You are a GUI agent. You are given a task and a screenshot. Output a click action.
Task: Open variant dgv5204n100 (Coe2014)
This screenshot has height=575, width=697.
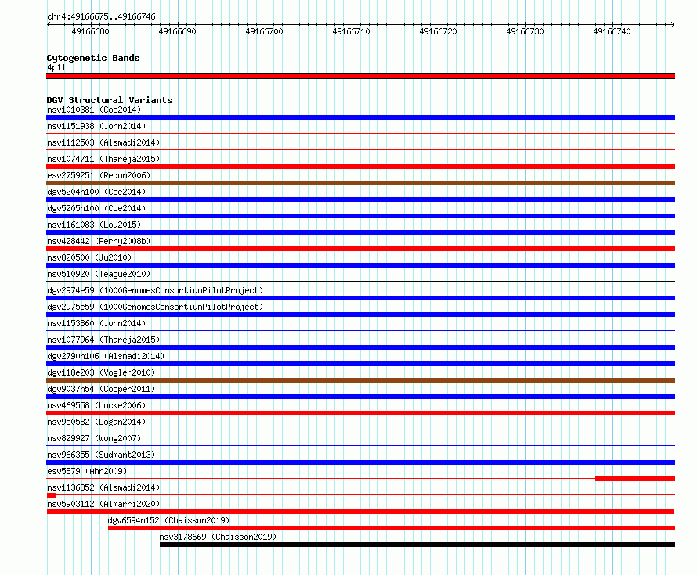coord(96,192)
